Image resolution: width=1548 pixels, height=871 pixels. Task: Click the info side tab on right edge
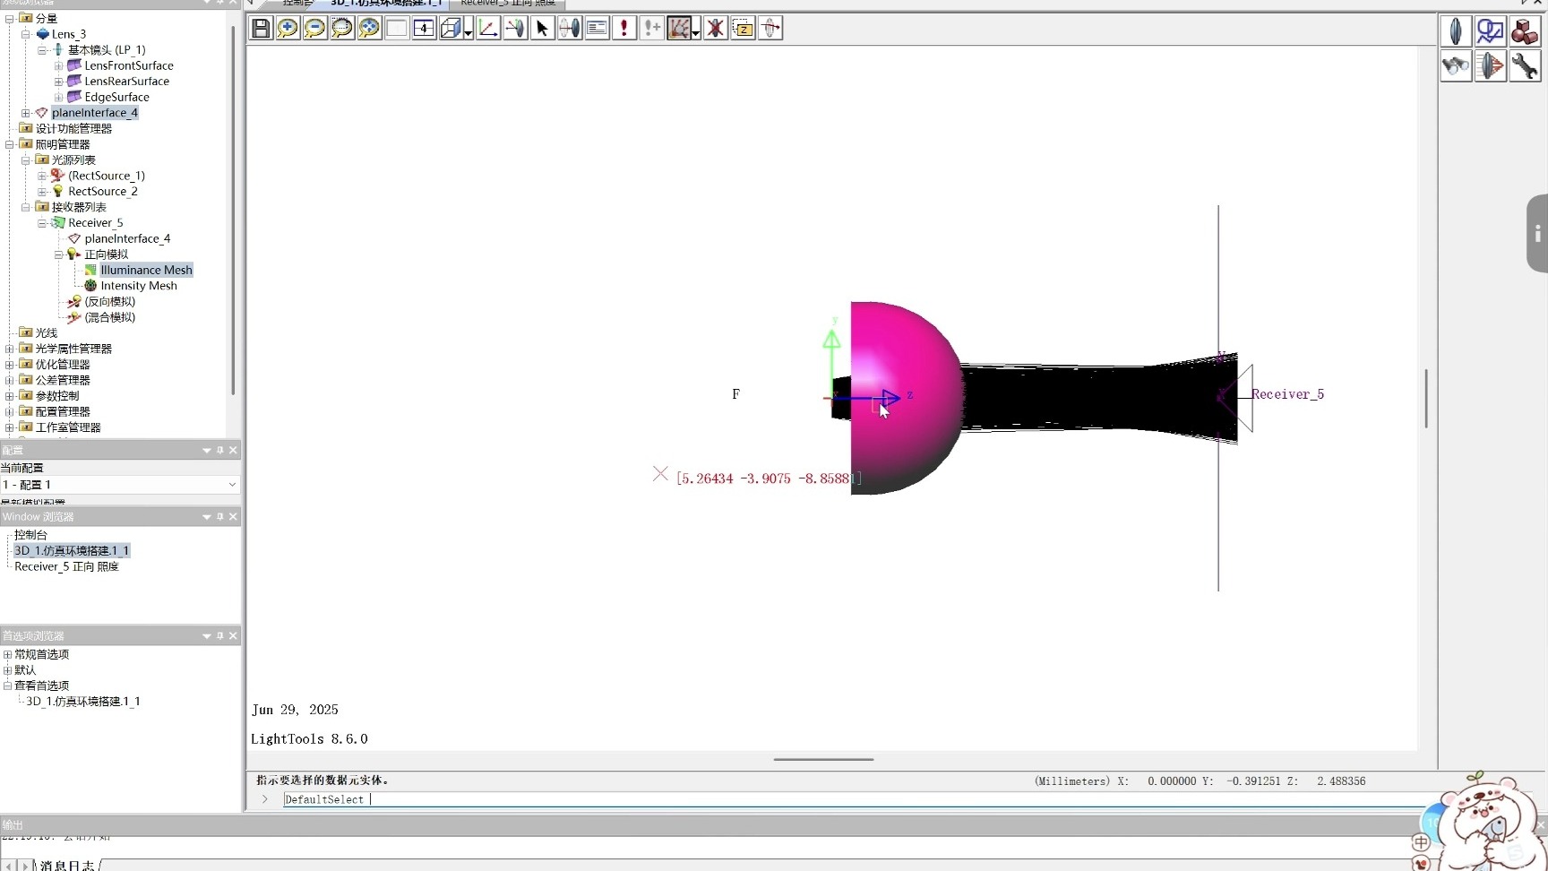click(1537, 234)
